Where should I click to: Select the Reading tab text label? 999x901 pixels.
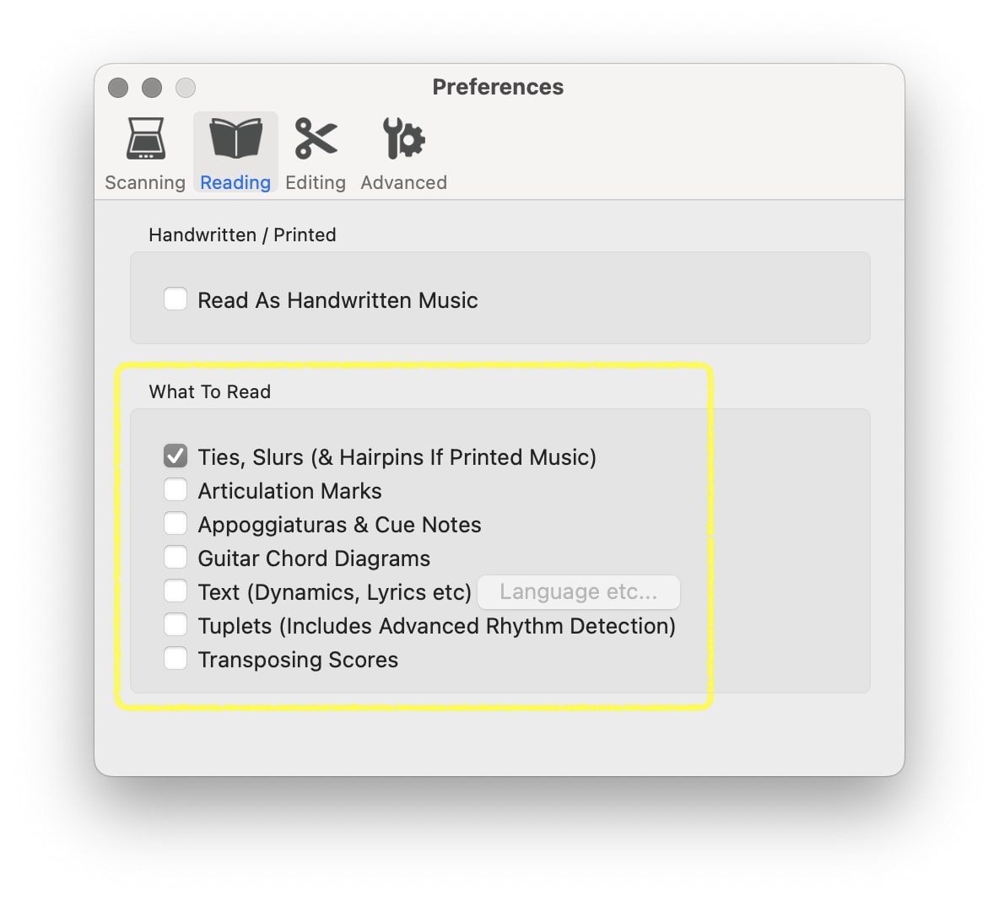tap(235, 182)
